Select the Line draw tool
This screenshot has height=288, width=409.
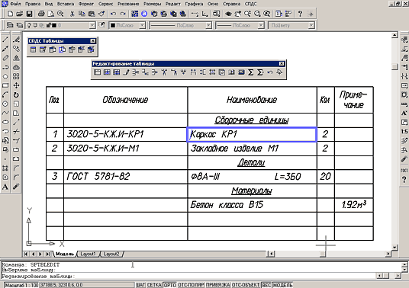point(5,40)
